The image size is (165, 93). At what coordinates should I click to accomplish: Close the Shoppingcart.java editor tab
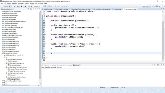click(137, 9)
